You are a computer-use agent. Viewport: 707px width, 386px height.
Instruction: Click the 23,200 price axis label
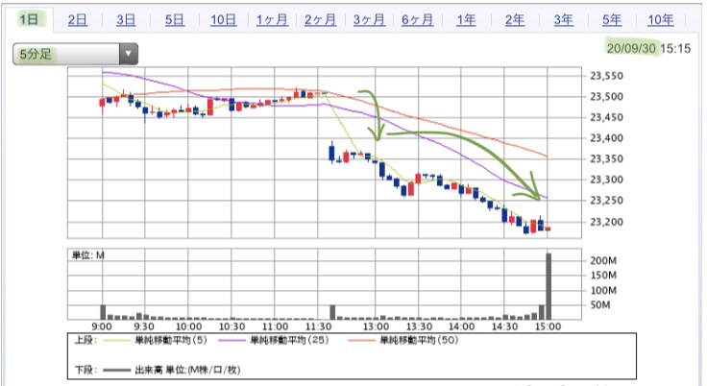pyautogui.click(x=606, y=222)
